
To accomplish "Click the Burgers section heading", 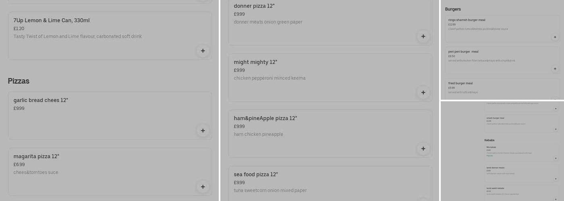I will pyautogui.click(x=453, y=9).
